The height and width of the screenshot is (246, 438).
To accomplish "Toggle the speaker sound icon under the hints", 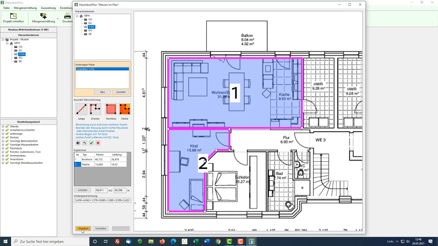I will (78, 143).
